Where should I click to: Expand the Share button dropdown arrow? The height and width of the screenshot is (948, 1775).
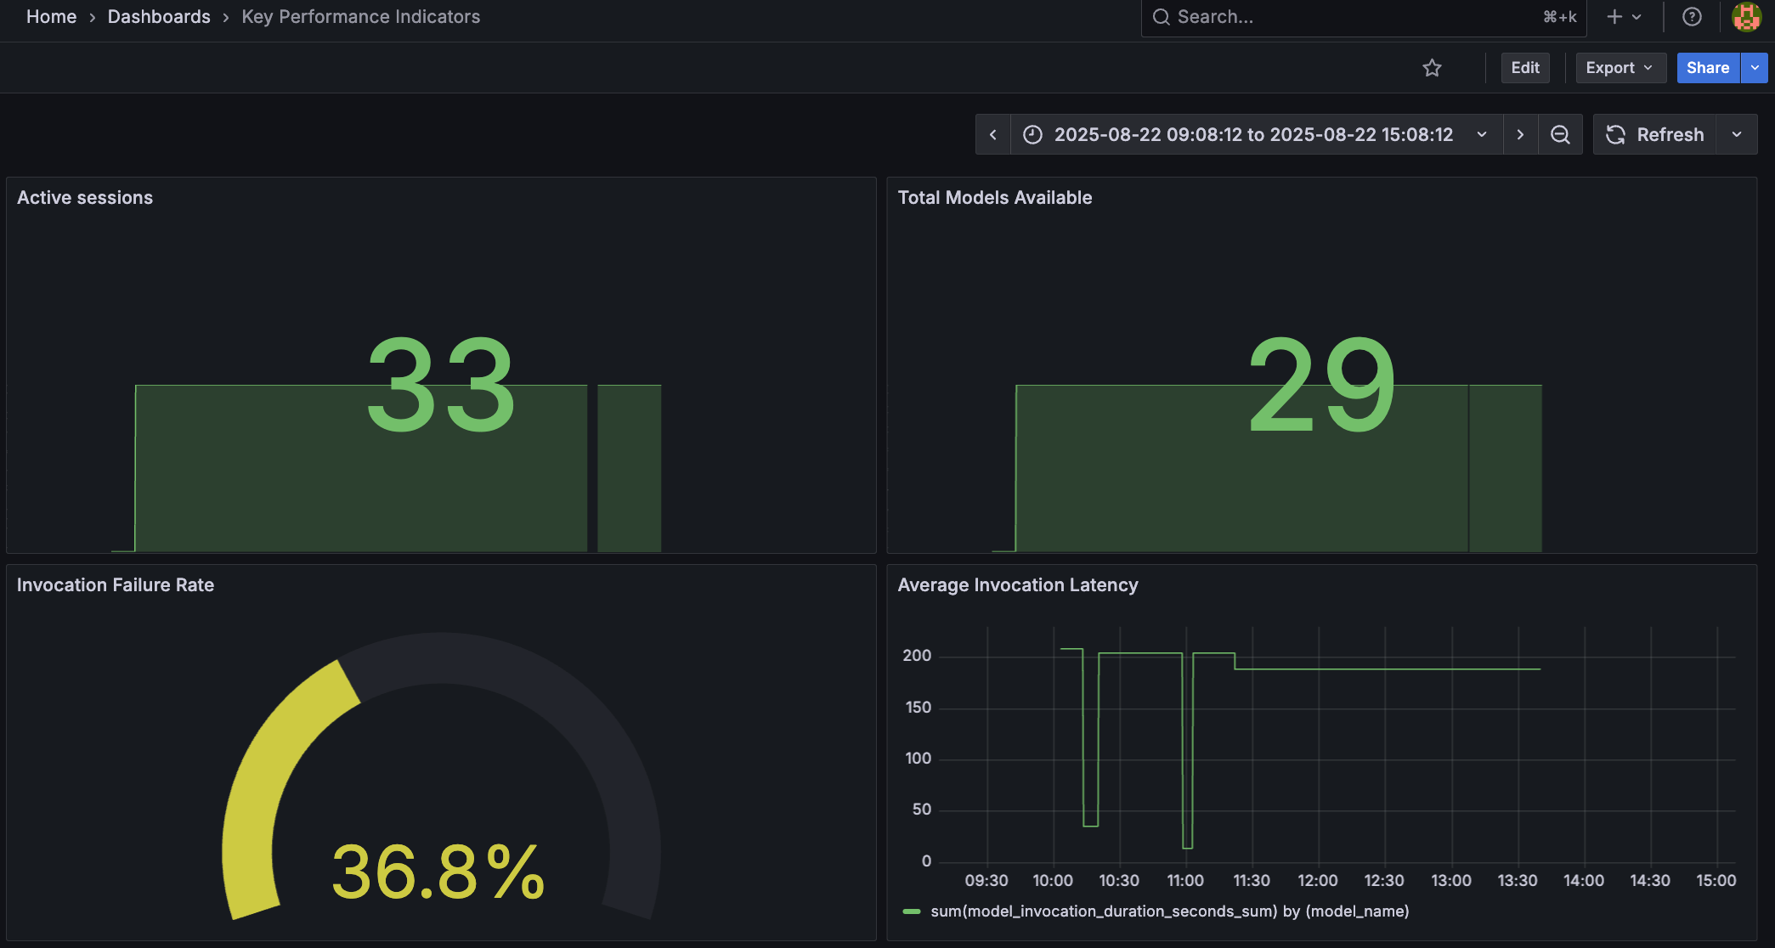[1755, 68]
